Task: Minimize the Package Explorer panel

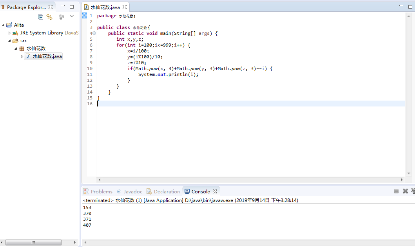Action: [63, 5]
